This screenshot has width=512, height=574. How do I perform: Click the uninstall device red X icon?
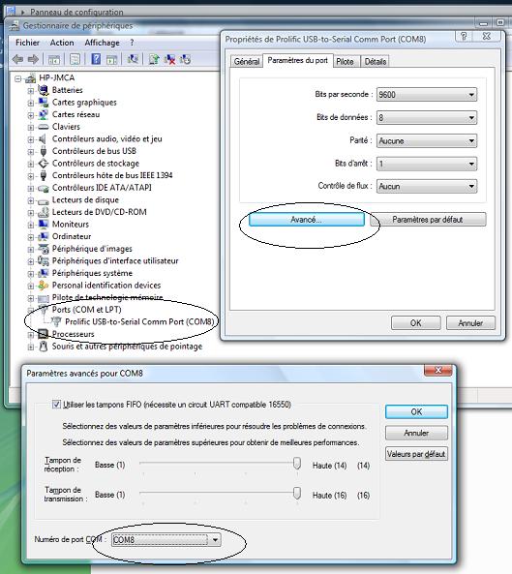coord(169,59)
